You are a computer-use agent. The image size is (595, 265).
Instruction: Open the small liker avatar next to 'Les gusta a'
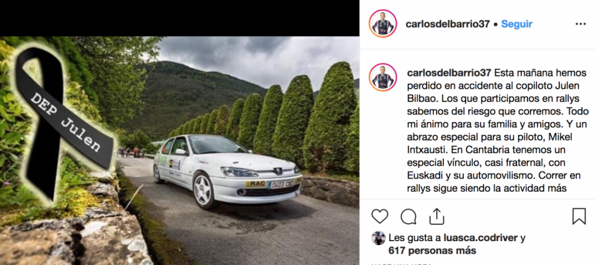378,238
